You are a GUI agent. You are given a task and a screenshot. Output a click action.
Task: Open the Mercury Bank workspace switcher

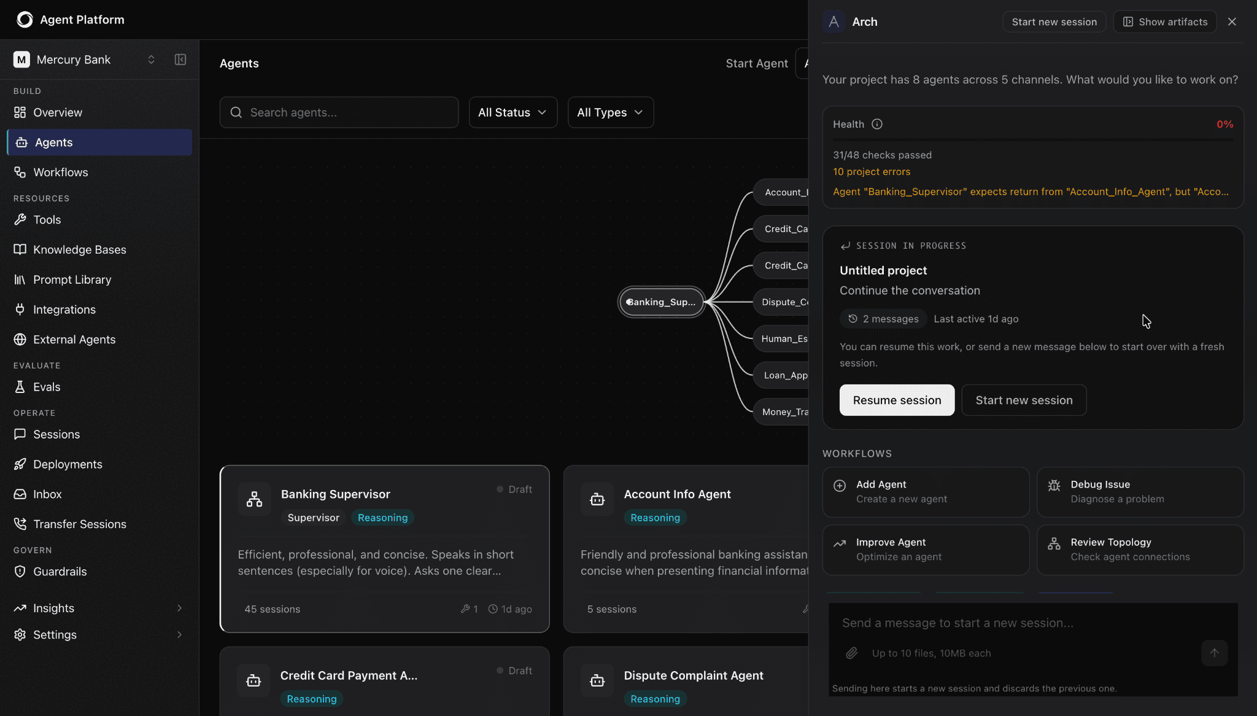pos(85,60)
